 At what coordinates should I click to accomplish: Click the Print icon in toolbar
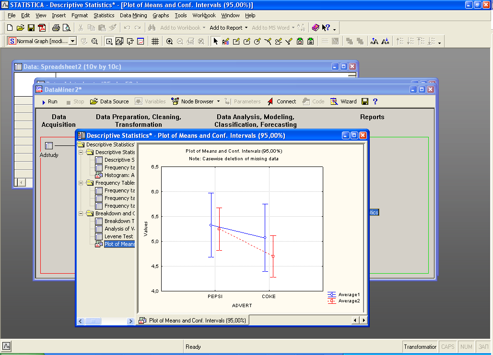pos(56,28)
